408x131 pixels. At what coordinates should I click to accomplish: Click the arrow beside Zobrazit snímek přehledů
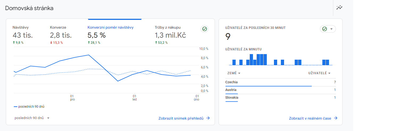click(x=208, y=118)
